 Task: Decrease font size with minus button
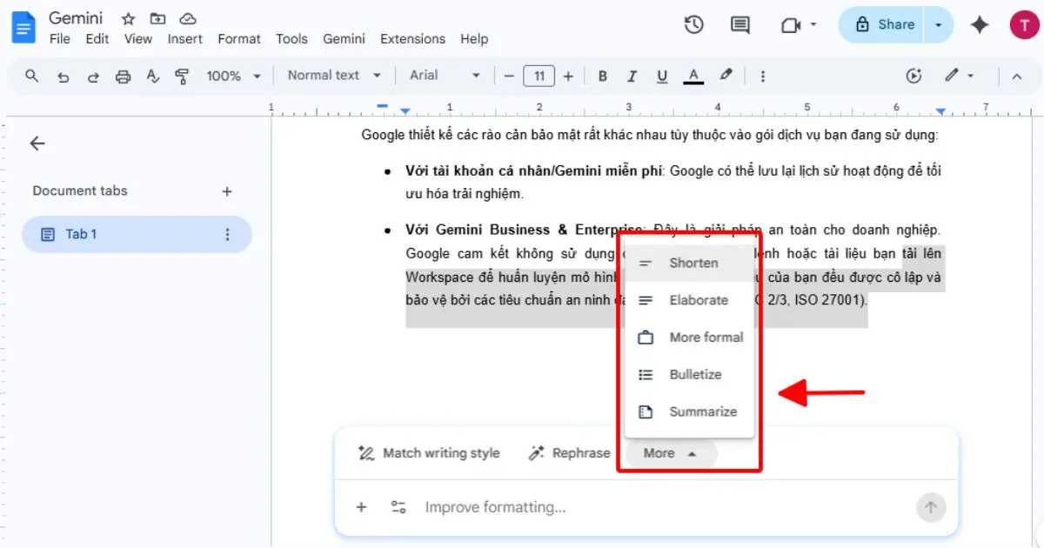point(509,77)
